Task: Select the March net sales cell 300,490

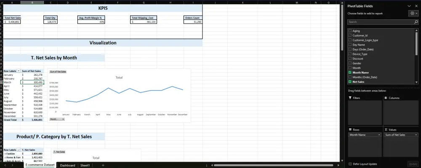Action: (32, 83)
